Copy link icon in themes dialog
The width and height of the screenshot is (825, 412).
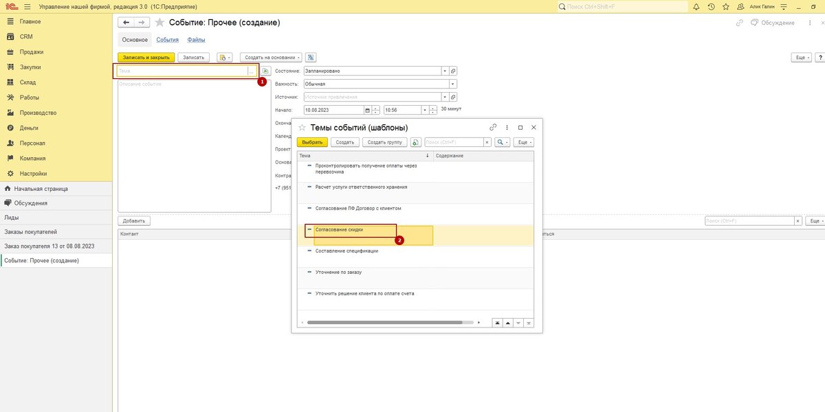(x=493, y=128)
